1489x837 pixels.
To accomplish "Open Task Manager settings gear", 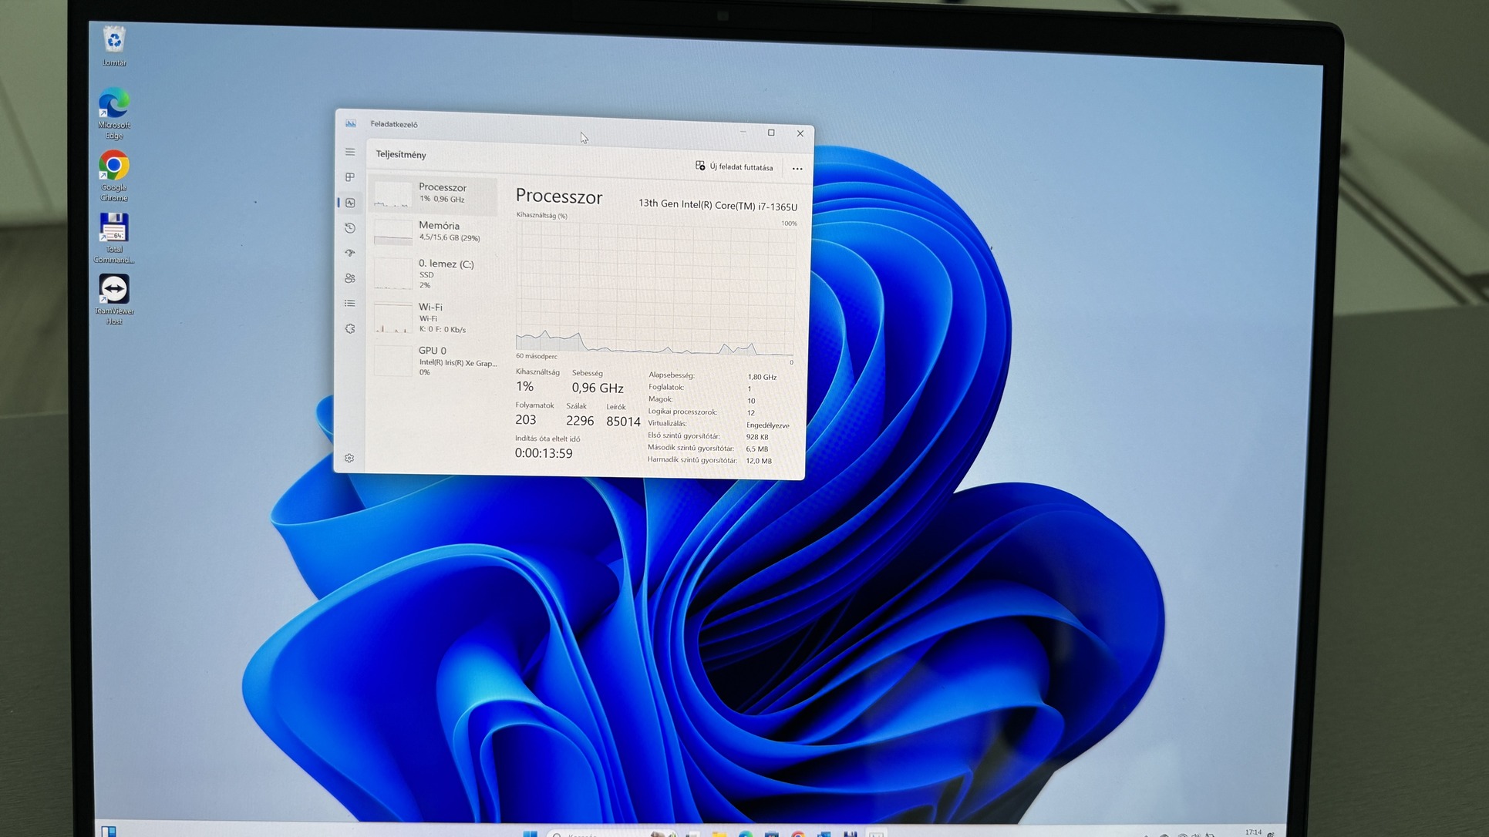I will (x=349, y=458).
